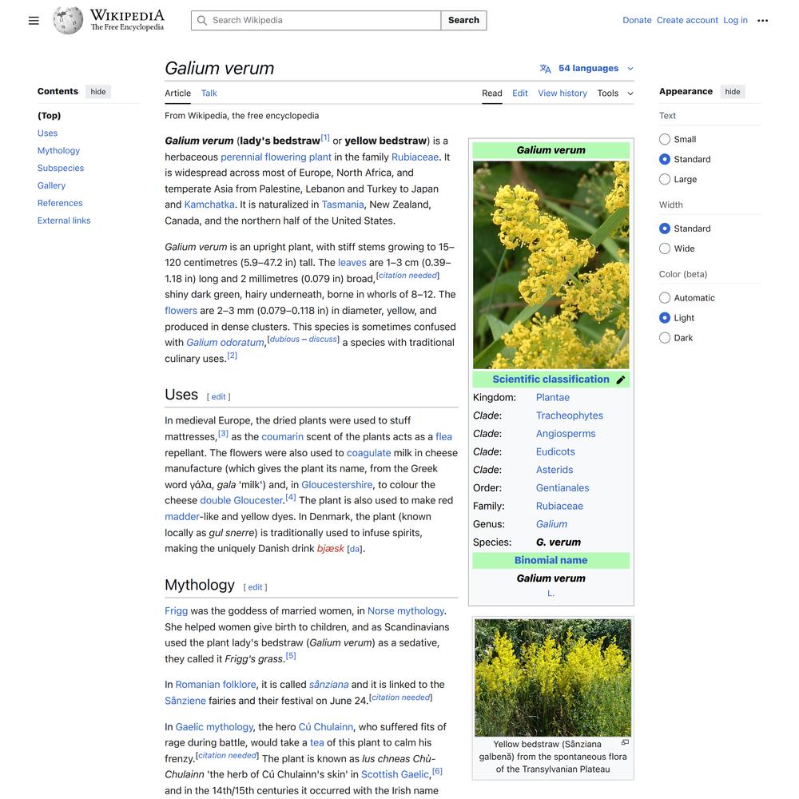Hide the Contents sidebar
The image size is (799, 799).
point(98,92)
